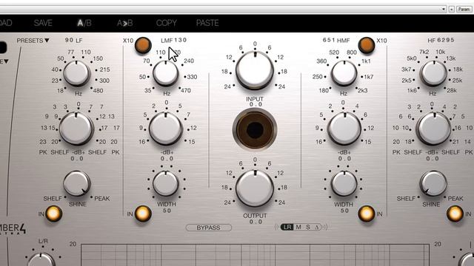Viewport: 474px width, 266px height.
Task: Click the LF frequency knob
Action: click(76, 73)
